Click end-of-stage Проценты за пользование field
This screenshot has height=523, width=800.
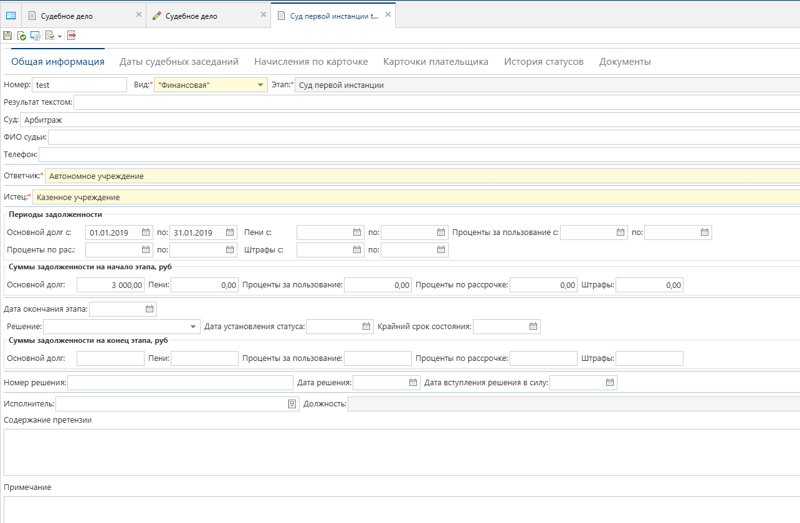pyautogui.click(x=378, y=358)
